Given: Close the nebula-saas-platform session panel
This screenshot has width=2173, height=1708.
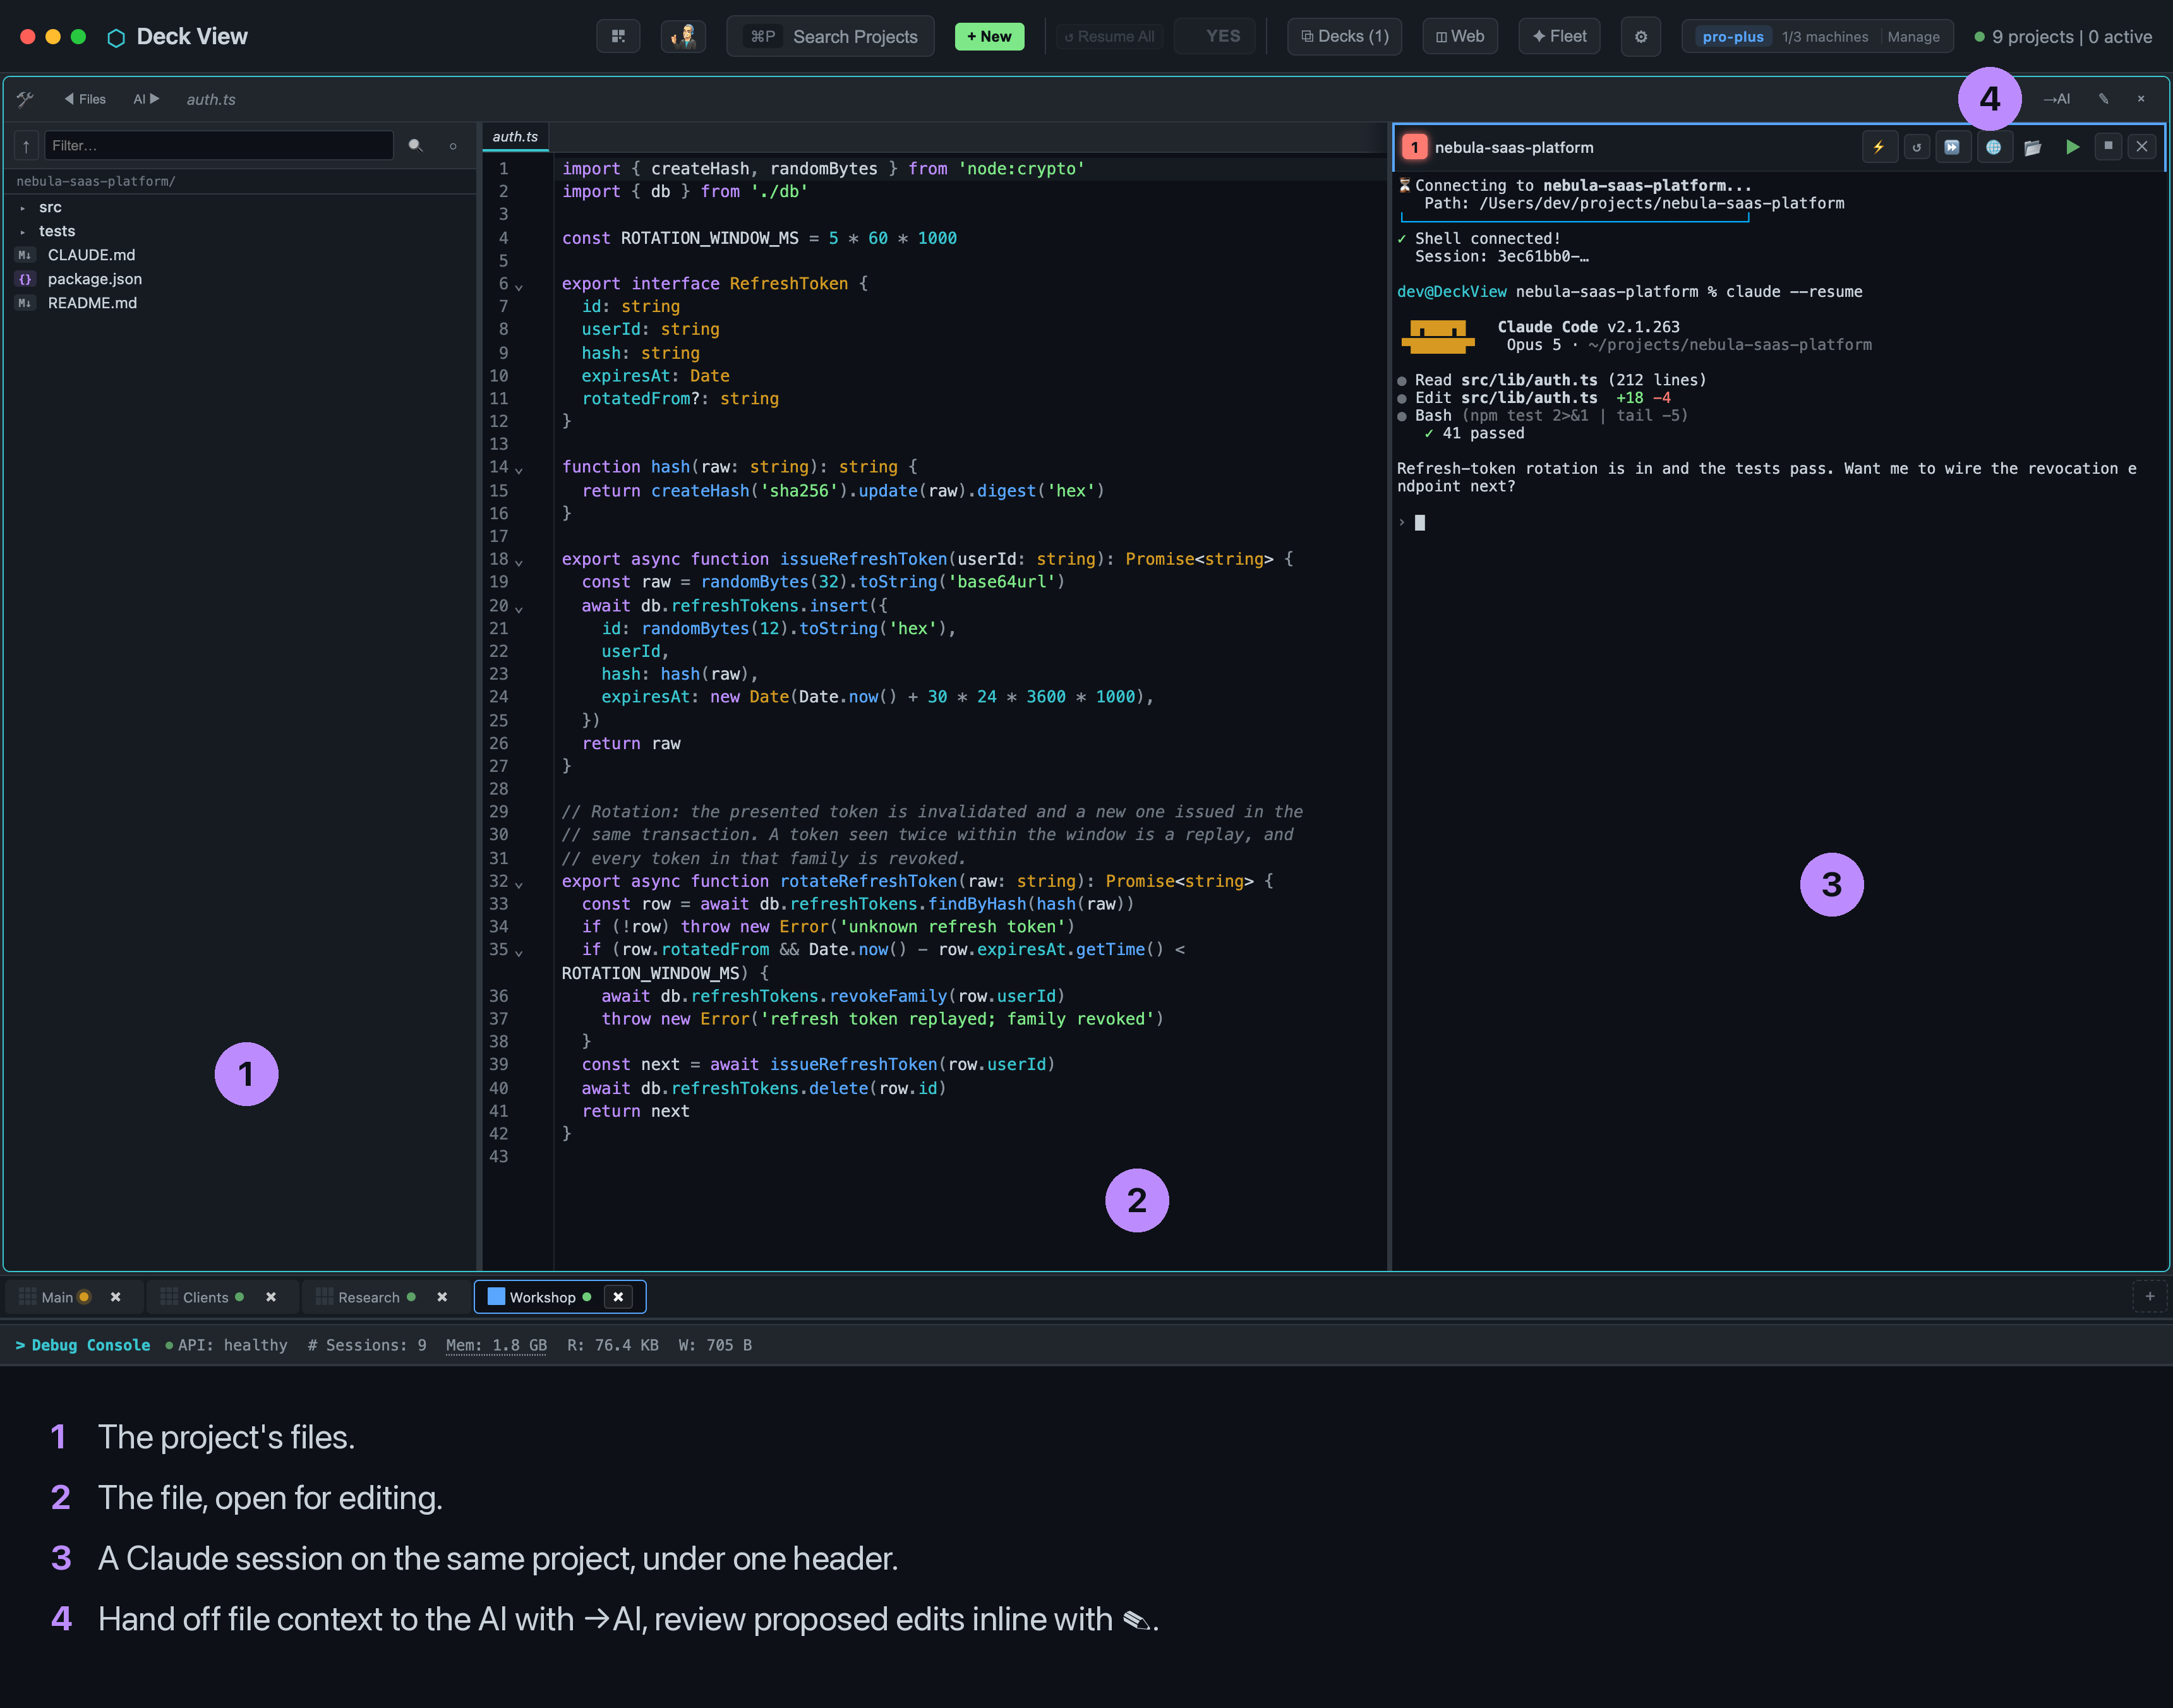Looking at the screenshot, I should pyautogui.click(x=2142, y=146).
